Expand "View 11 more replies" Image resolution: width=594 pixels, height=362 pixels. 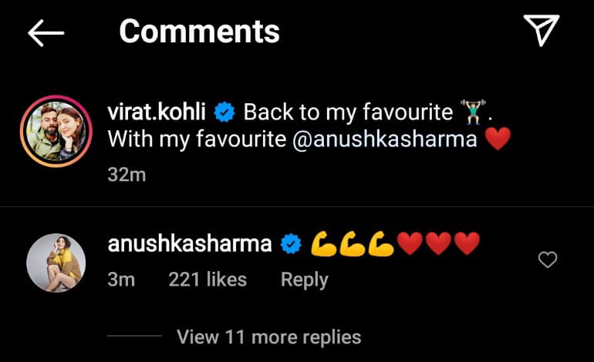point(268,337)
